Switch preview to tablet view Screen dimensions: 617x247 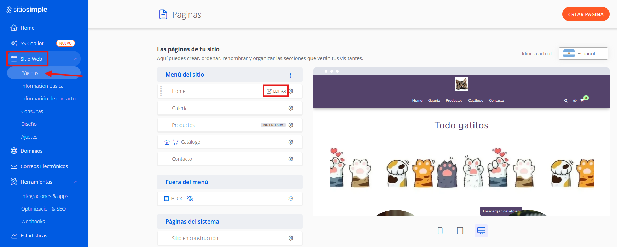pos(460,230)
